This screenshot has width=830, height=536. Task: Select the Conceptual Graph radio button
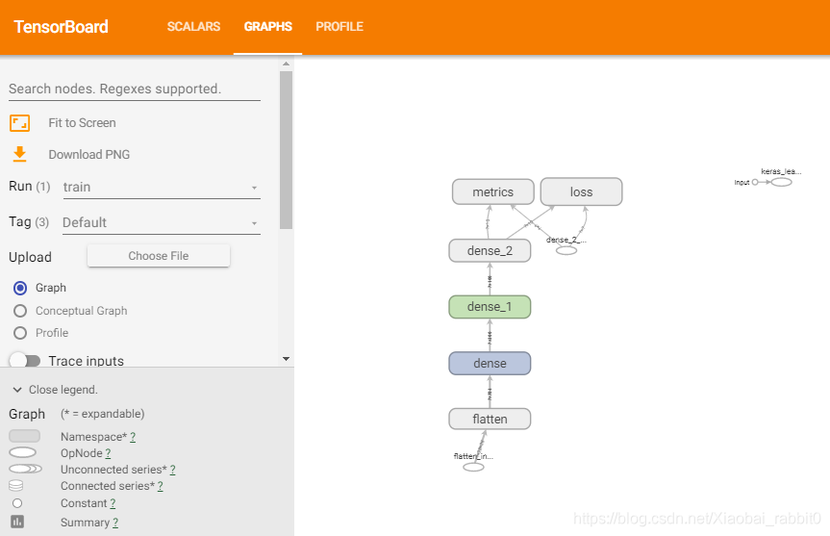tap(20, 311)
